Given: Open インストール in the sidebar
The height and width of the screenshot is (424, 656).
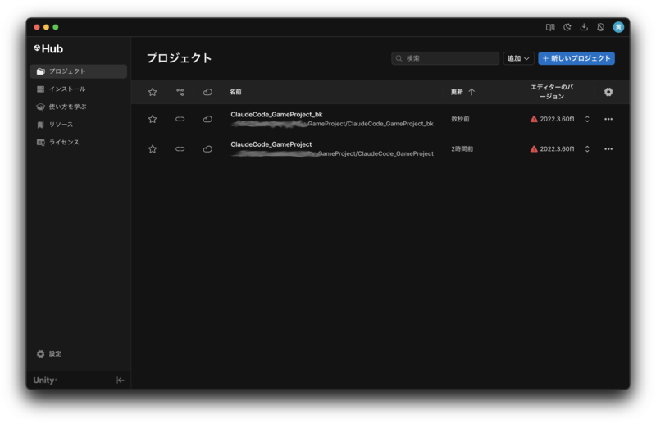Looking at the screenshot, I should (79, 89).
